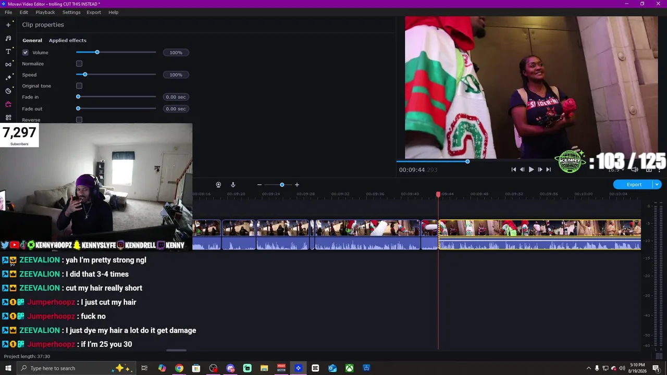The height and width of the screenshot is (375, 667).
Task: Open the Xbox app from the taskbar
Action: click(x=349, y=368)
